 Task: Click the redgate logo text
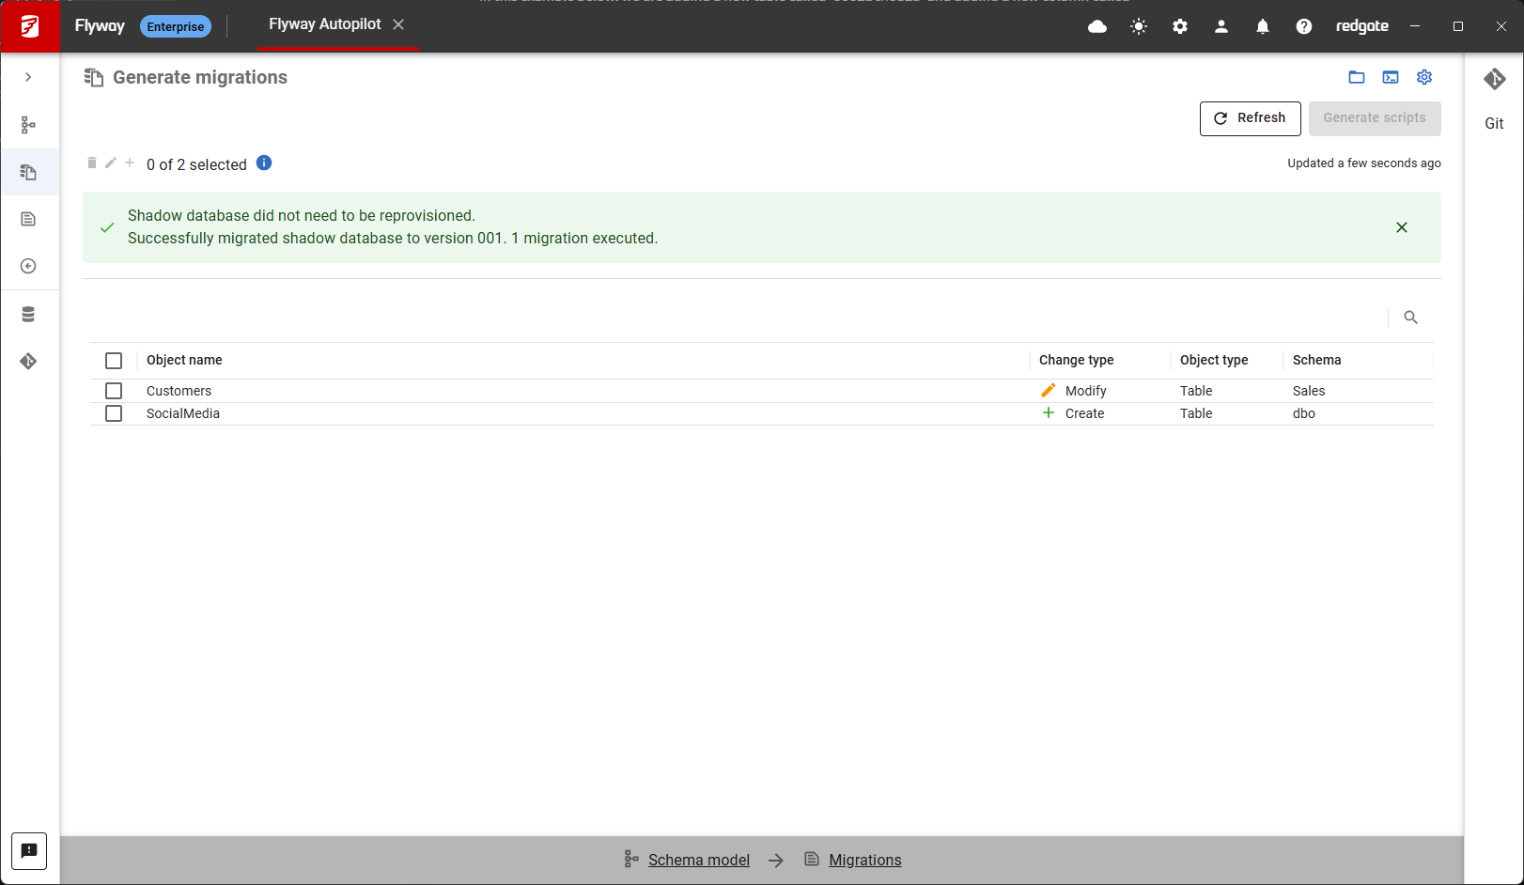(x=1362, y=26)
